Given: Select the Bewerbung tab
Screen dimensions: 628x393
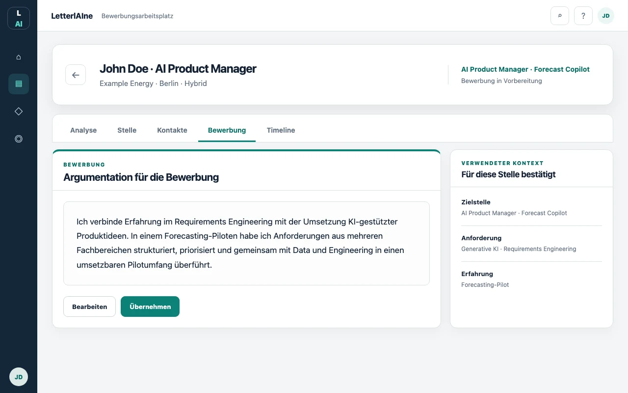Looking at the screenshot, I should click(x=227, y=130).
